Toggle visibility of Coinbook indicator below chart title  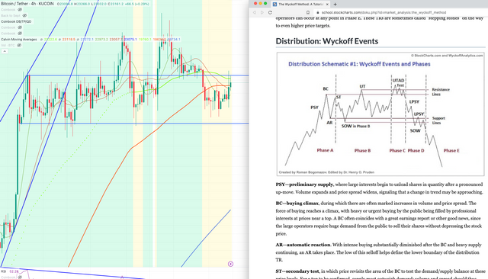coord(20,10)
